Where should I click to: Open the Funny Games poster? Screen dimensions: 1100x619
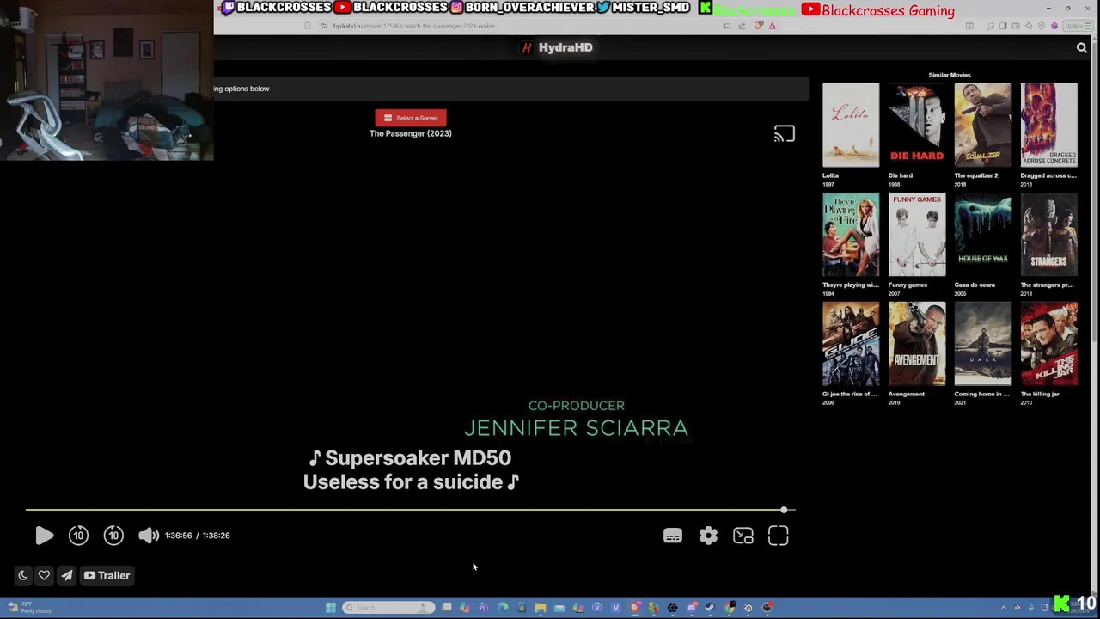point(917,235)
